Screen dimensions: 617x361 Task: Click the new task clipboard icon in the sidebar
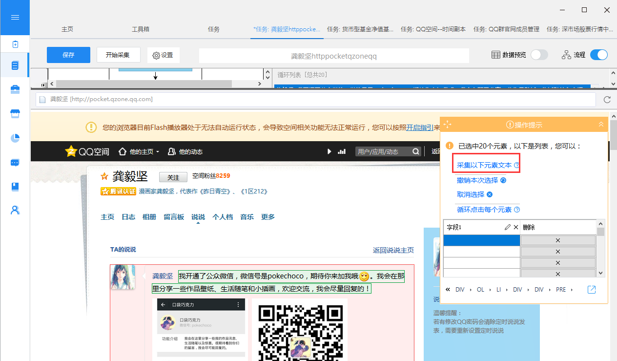click(15, 44)
